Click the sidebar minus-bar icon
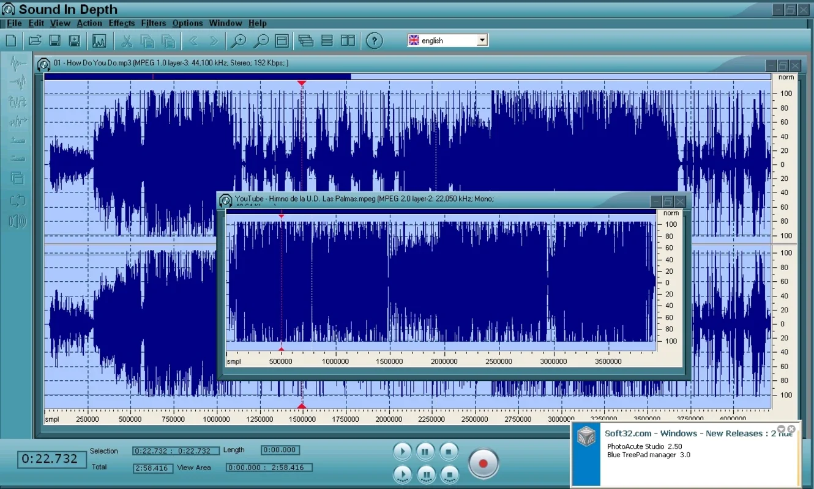 (18, 158)
